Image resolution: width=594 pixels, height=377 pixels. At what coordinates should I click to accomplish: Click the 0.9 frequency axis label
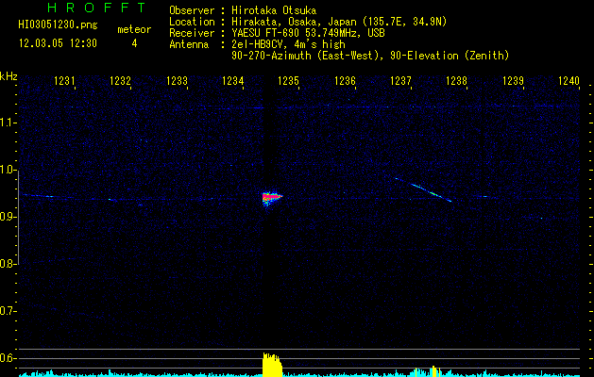8,217
